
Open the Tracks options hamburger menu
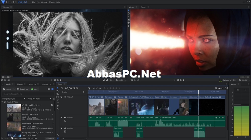pyautogui.click(x=83, y=92)
